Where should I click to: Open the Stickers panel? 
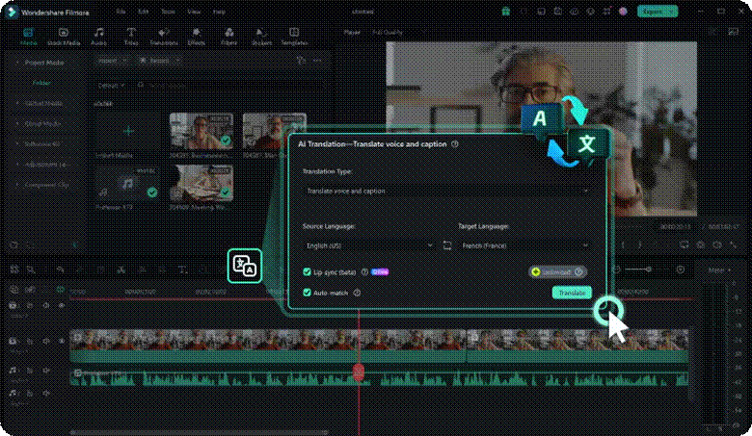pos(261,37)
